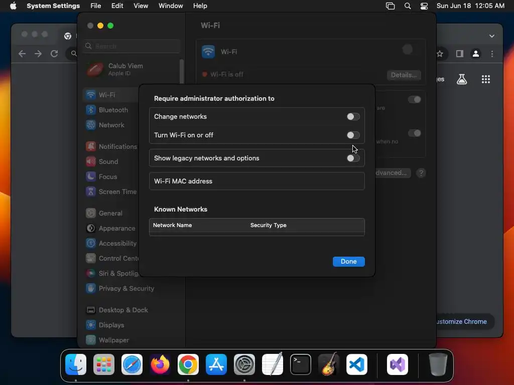The height and width of the screenshot is (385, 514).
Task: Open Wallpaper settings in sidebar
Action: pyautogui.click(x=107, y=340)
